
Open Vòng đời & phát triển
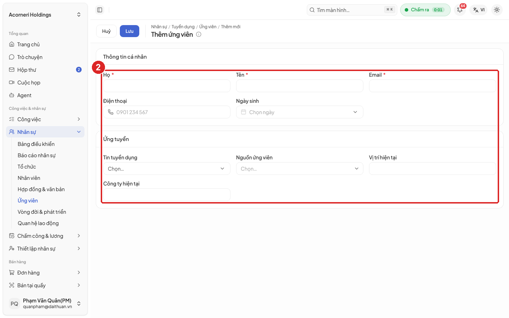click(x=42, y=212)
